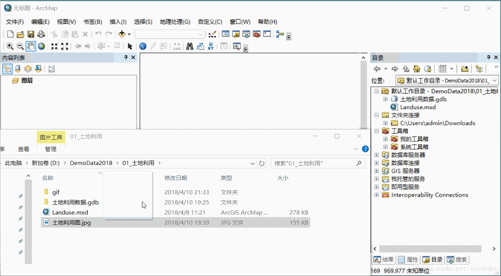Open the 文件(F) menu

tap(15, 22)
